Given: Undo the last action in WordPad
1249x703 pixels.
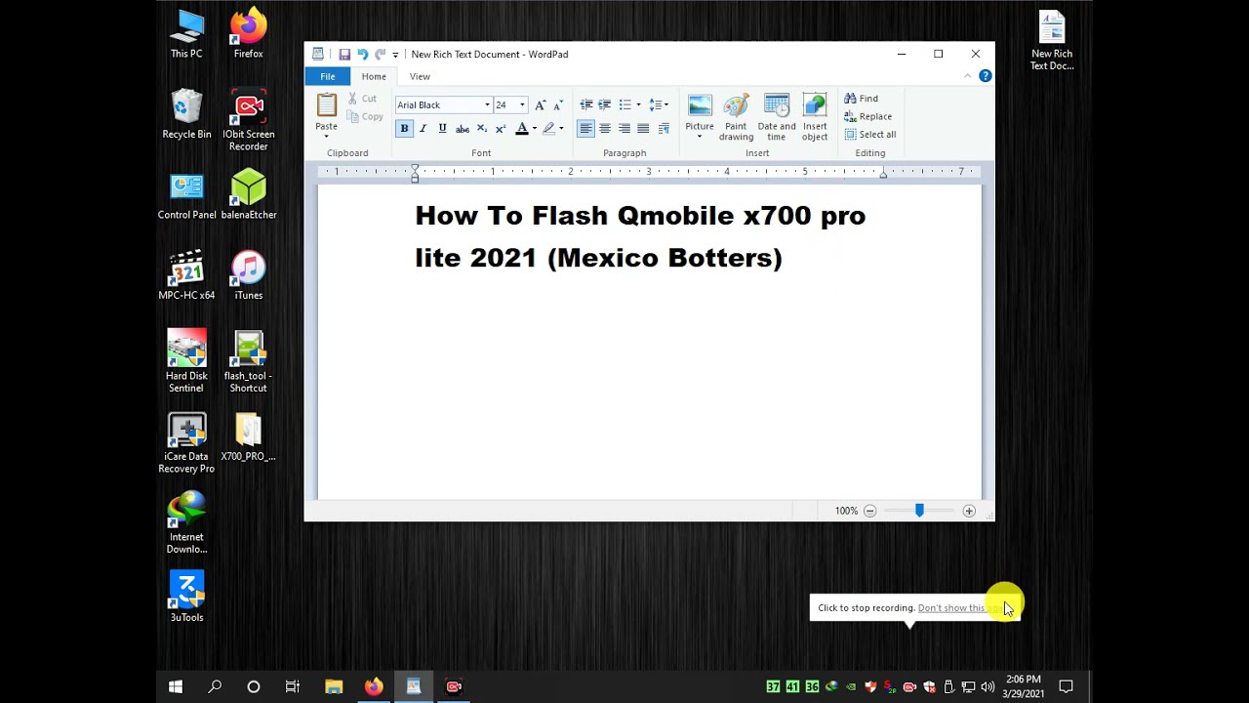Looking at the screenshot, I should (x=362, y=55).
